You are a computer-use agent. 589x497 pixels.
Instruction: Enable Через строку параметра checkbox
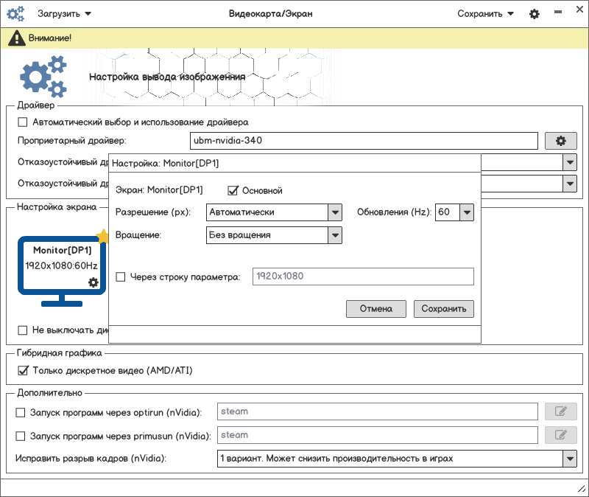tap(121, 277)
